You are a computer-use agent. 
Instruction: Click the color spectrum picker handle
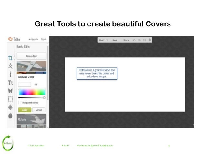pyautogui.click(x=19, y=89)
